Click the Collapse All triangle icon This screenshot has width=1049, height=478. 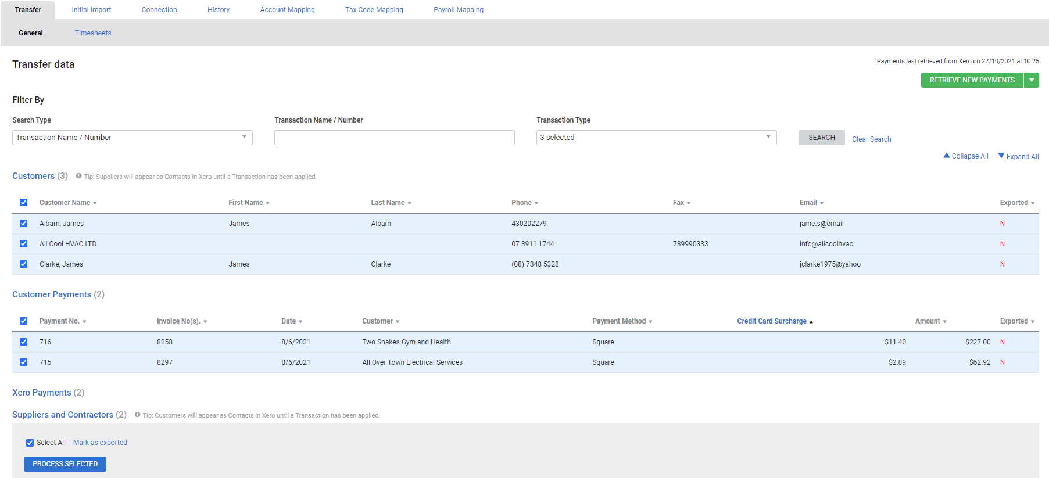click(946, 156)
